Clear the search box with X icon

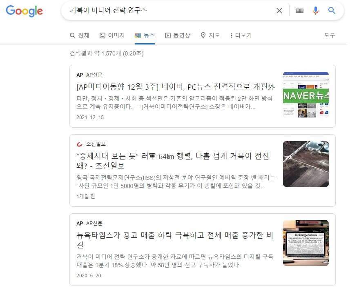279,11
